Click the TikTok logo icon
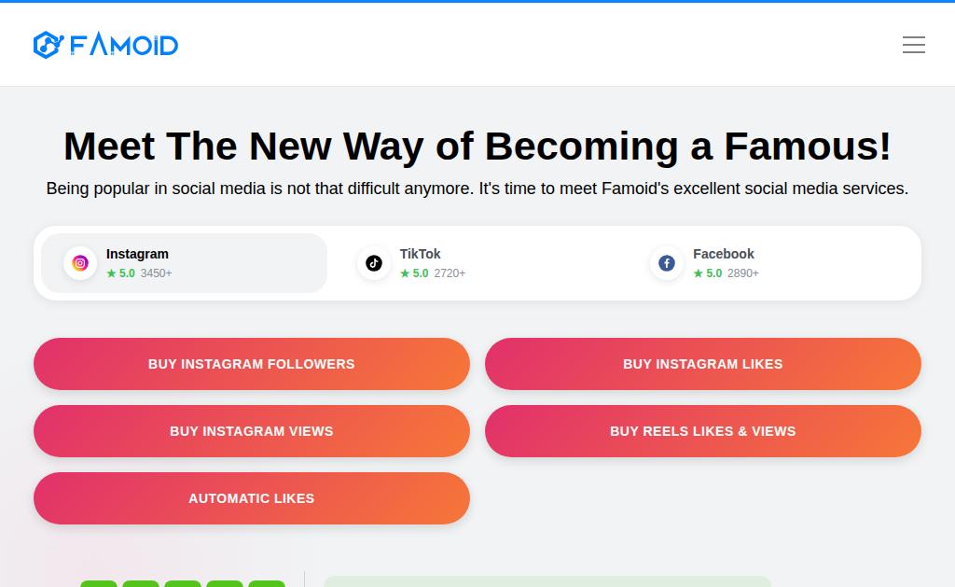The image size is (955, 587). click(x=374, y=263)
